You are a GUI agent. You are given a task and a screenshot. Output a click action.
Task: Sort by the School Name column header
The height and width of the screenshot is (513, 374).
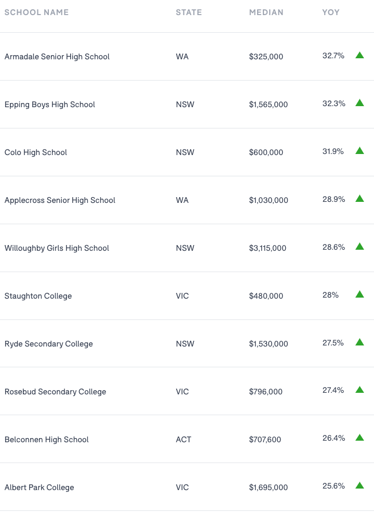pos(36,12)
